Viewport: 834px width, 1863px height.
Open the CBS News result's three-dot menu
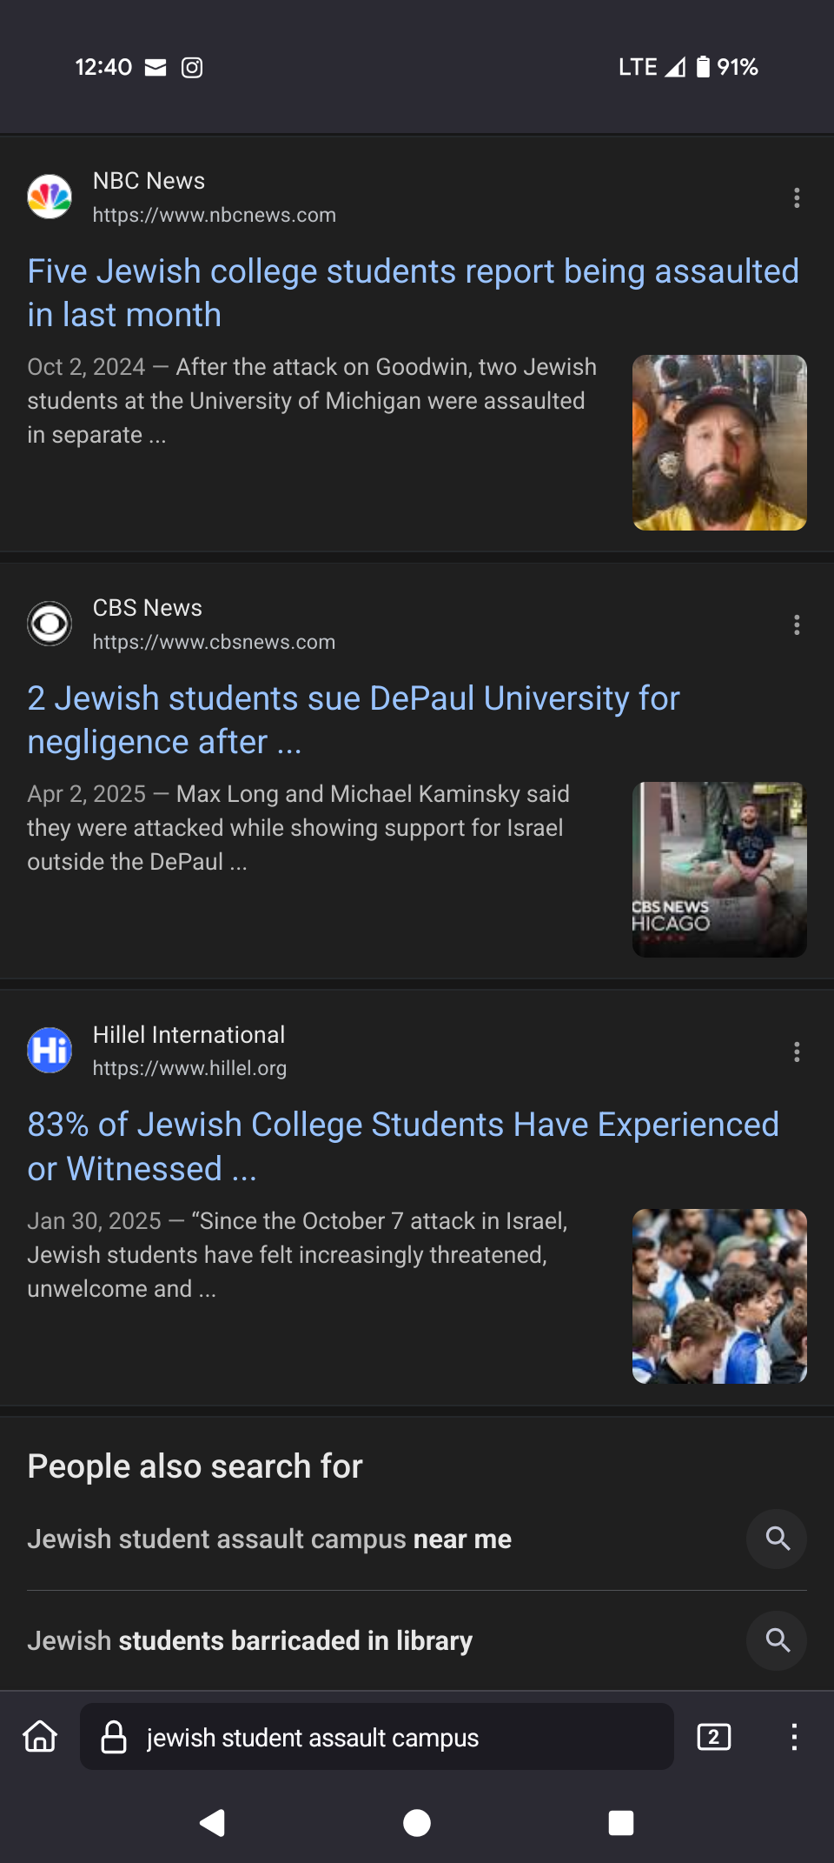tap(797, 625)
